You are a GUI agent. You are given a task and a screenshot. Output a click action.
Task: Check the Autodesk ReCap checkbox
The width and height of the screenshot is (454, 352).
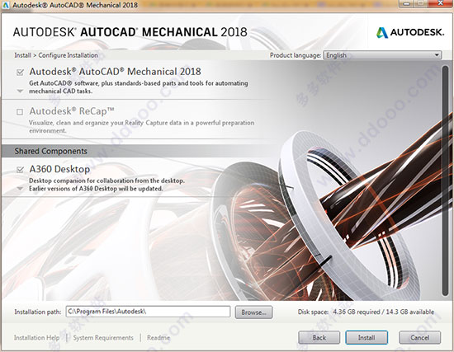pos(20,111)
